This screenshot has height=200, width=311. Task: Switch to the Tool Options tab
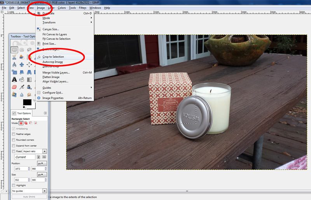click(x=22, y=113)
